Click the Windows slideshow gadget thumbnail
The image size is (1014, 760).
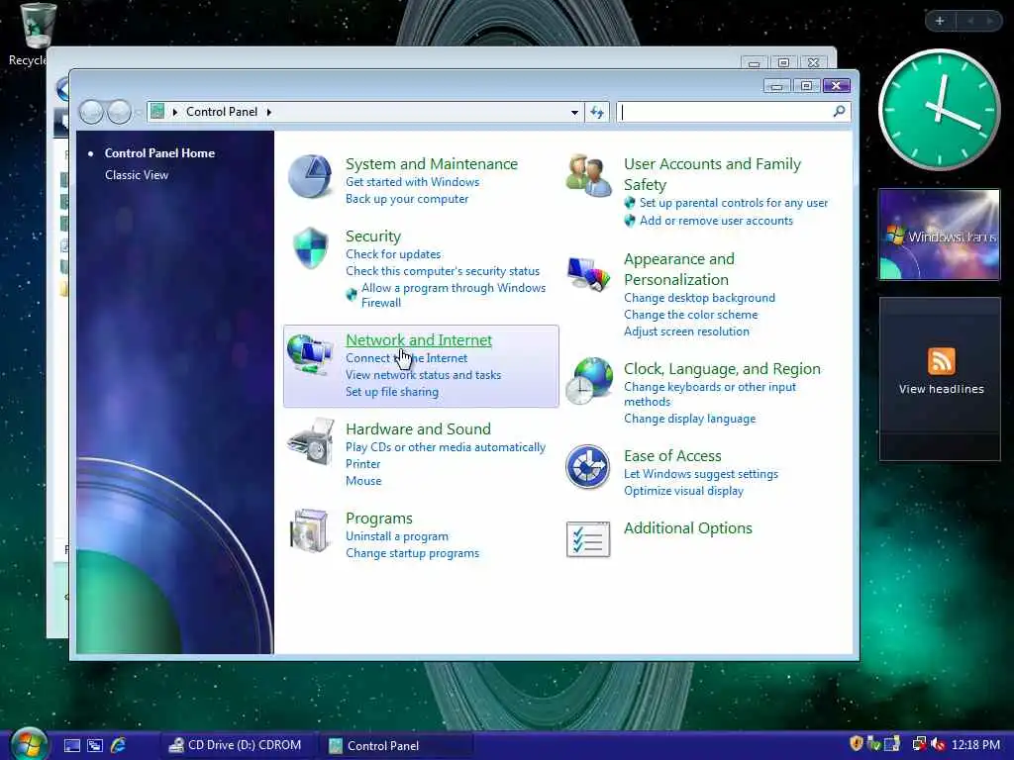(x=939, y=235)
